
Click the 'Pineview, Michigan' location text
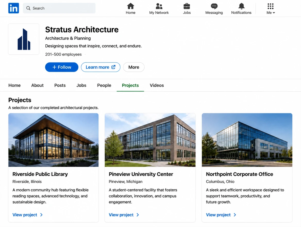tap(126, 182)
